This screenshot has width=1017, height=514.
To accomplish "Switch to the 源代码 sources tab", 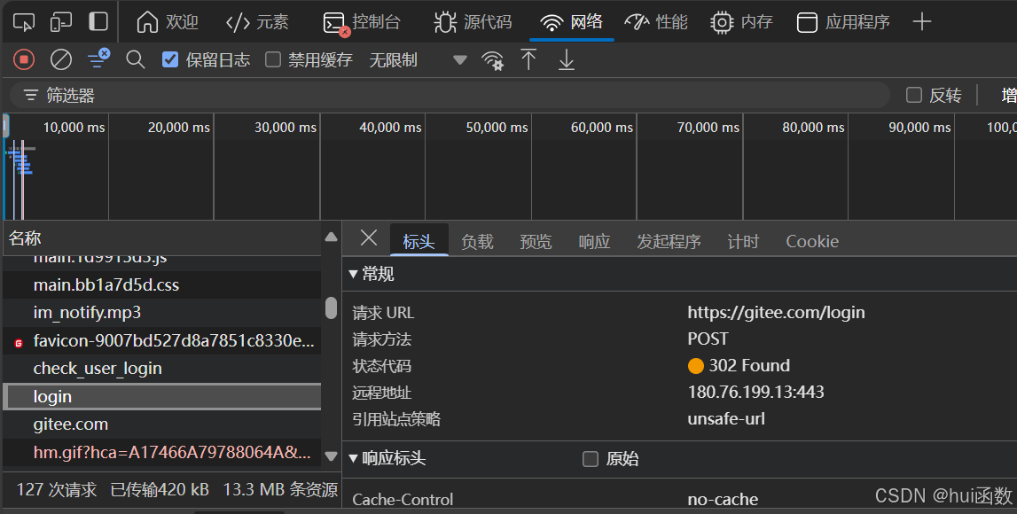I will pyautogui.click(x=473, y=22).
